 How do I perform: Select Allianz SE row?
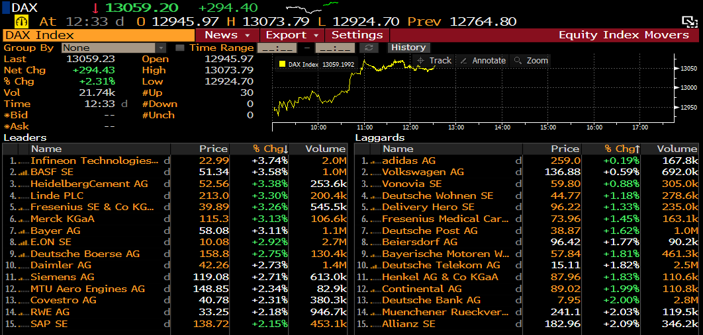(x=526, y=323)
